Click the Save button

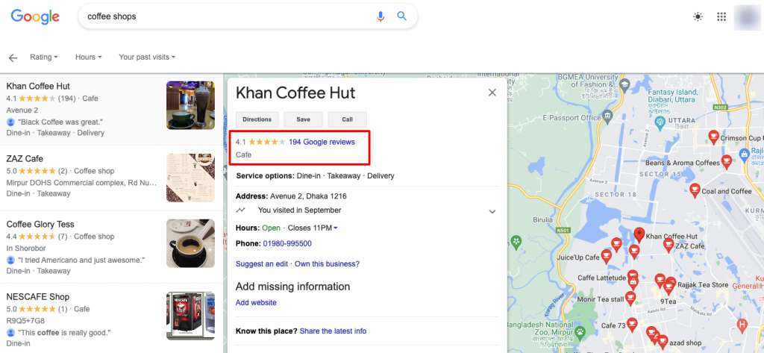303,119
